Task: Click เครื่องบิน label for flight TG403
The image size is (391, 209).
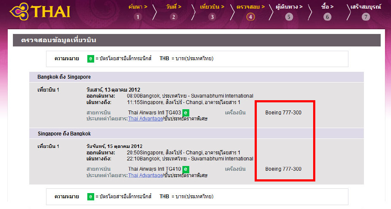Action: click(x=235, y=113)
